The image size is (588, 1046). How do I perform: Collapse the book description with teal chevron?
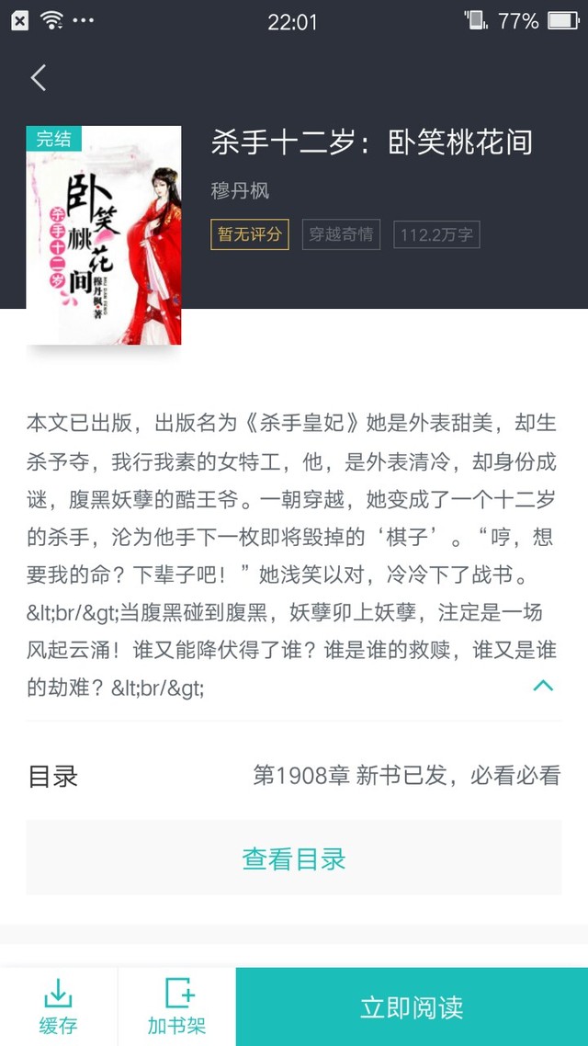click(x=543, y=685)
